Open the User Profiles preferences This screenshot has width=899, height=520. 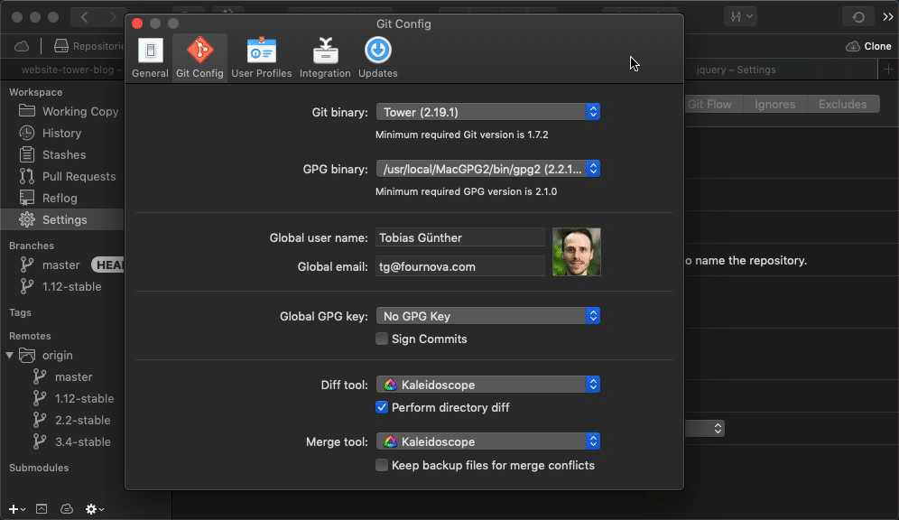coord(261,58)
